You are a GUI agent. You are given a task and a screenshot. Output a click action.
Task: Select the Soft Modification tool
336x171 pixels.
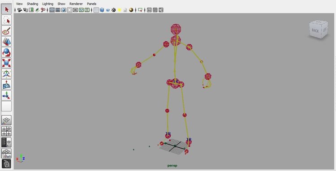click(x=6, y=85)
